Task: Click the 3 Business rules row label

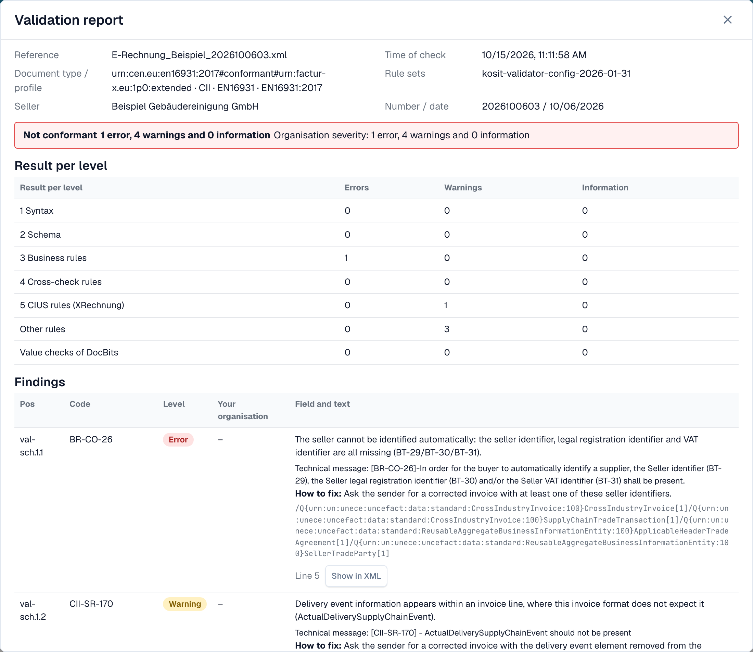Action: 53,258
